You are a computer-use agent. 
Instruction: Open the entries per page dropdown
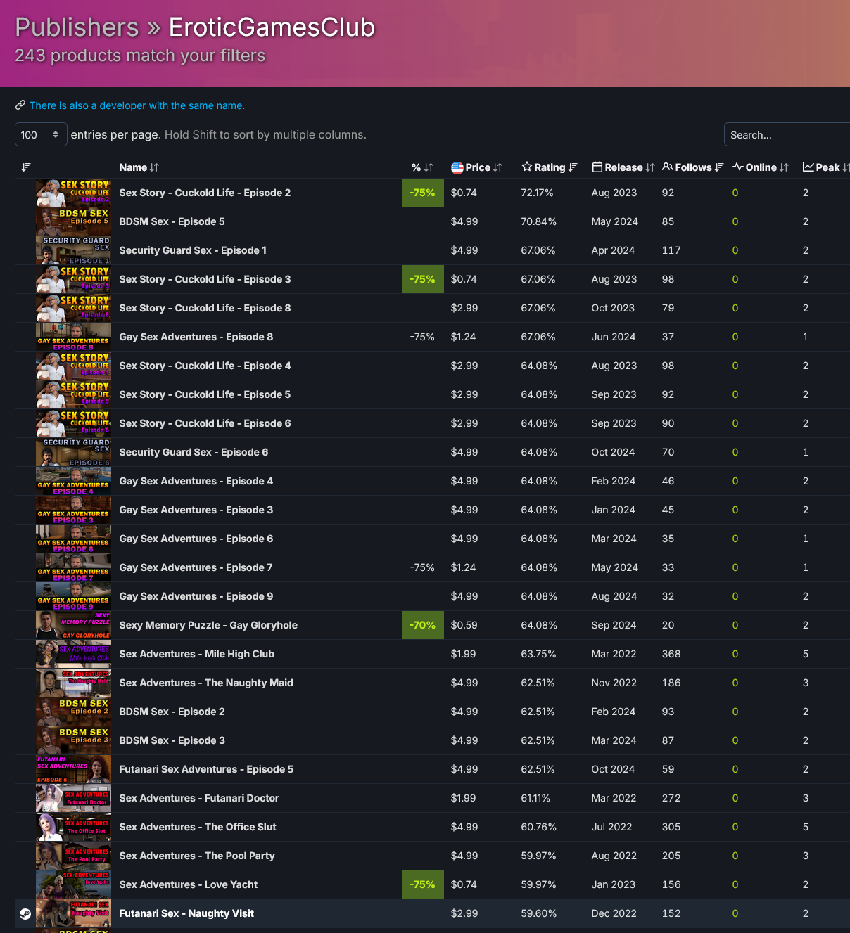(41, 134)
